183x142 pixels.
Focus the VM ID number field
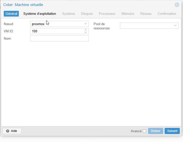(57, 31)
